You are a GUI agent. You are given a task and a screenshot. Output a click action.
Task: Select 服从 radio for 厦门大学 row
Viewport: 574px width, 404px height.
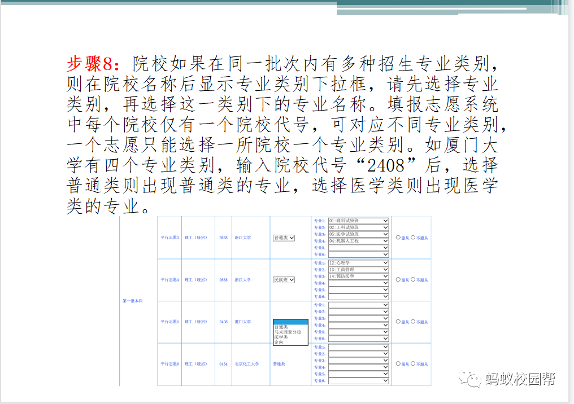pyautogui.click(x=398, y=322)
